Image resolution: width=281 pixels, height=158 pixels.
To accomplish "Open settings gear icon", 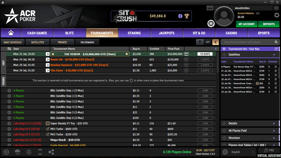I will [277, 15].
